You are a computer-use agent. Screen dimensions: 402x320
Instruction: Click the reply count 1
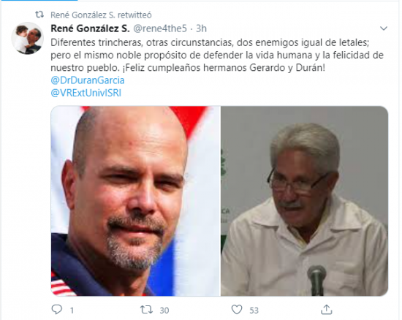point(72,311)
